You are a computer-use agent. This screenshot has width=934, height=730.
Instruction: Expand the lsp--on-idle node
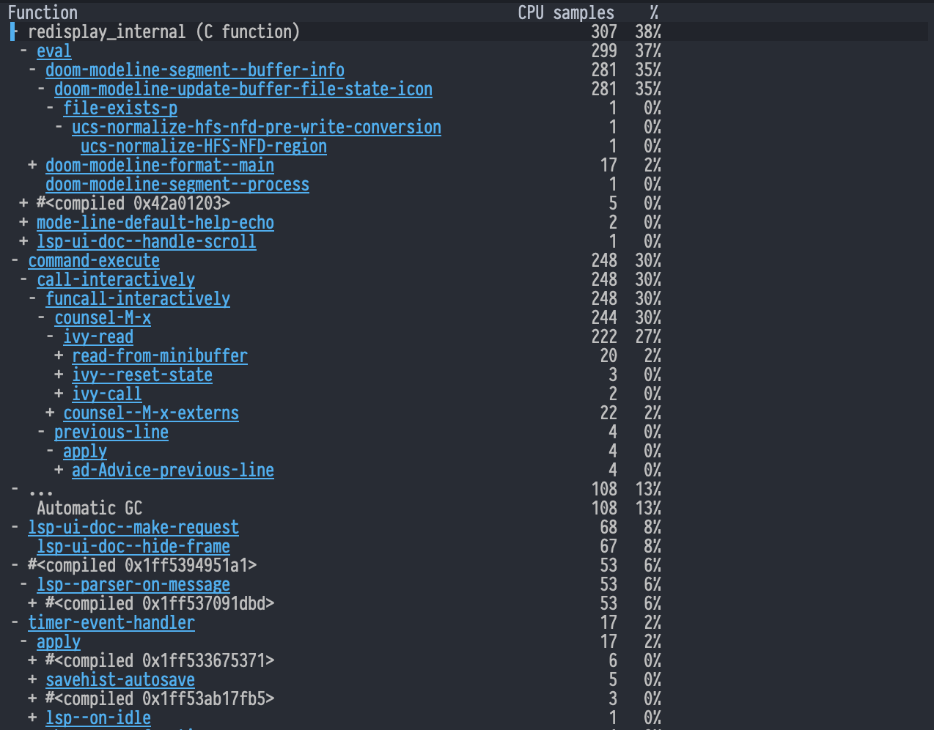pyautogui.click(x=32, y=718)
